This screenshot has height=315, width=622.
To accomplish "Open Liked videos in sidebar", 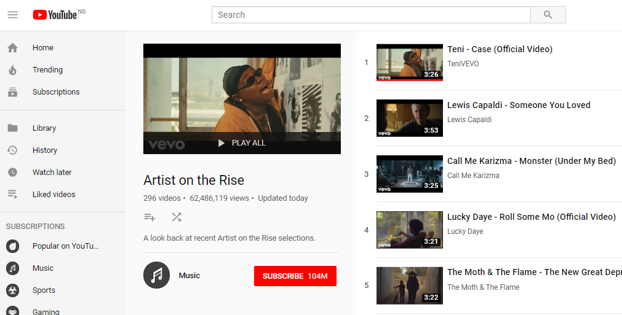I will tap(54, 194).
